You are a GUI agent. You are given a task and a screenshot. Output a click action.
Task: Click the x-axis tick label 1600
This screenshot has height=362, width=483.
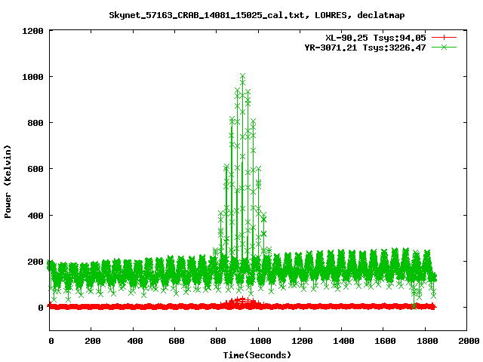385,341
